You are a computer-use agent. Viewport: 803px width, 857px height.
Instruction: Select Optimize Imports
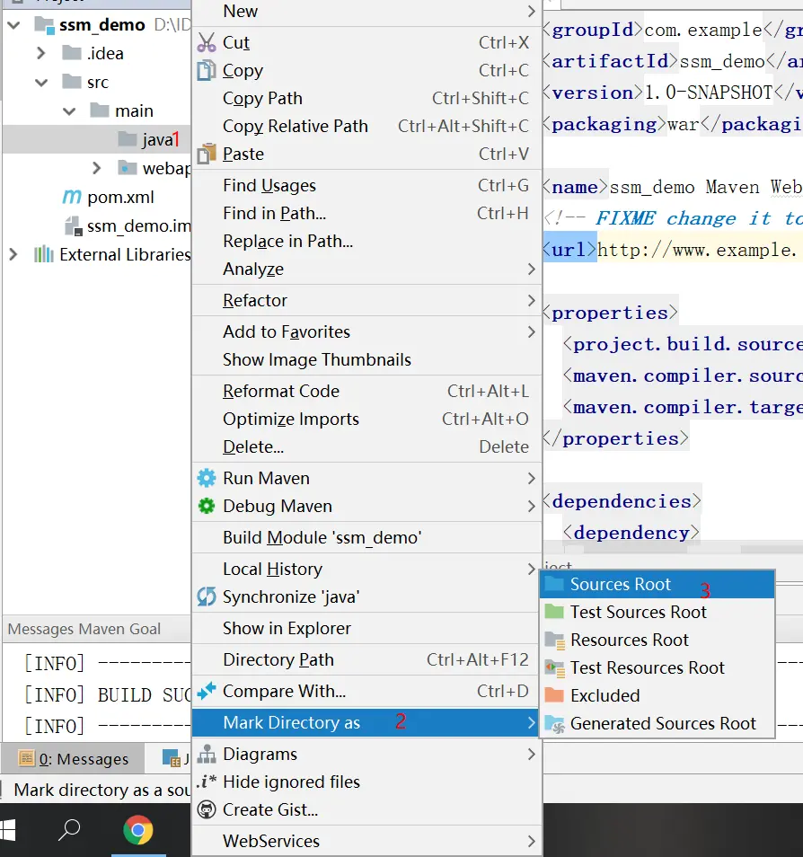point(366,419)
